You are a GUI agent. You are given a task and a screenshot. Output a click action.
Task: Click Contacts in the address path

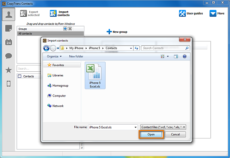pos(111,48)
